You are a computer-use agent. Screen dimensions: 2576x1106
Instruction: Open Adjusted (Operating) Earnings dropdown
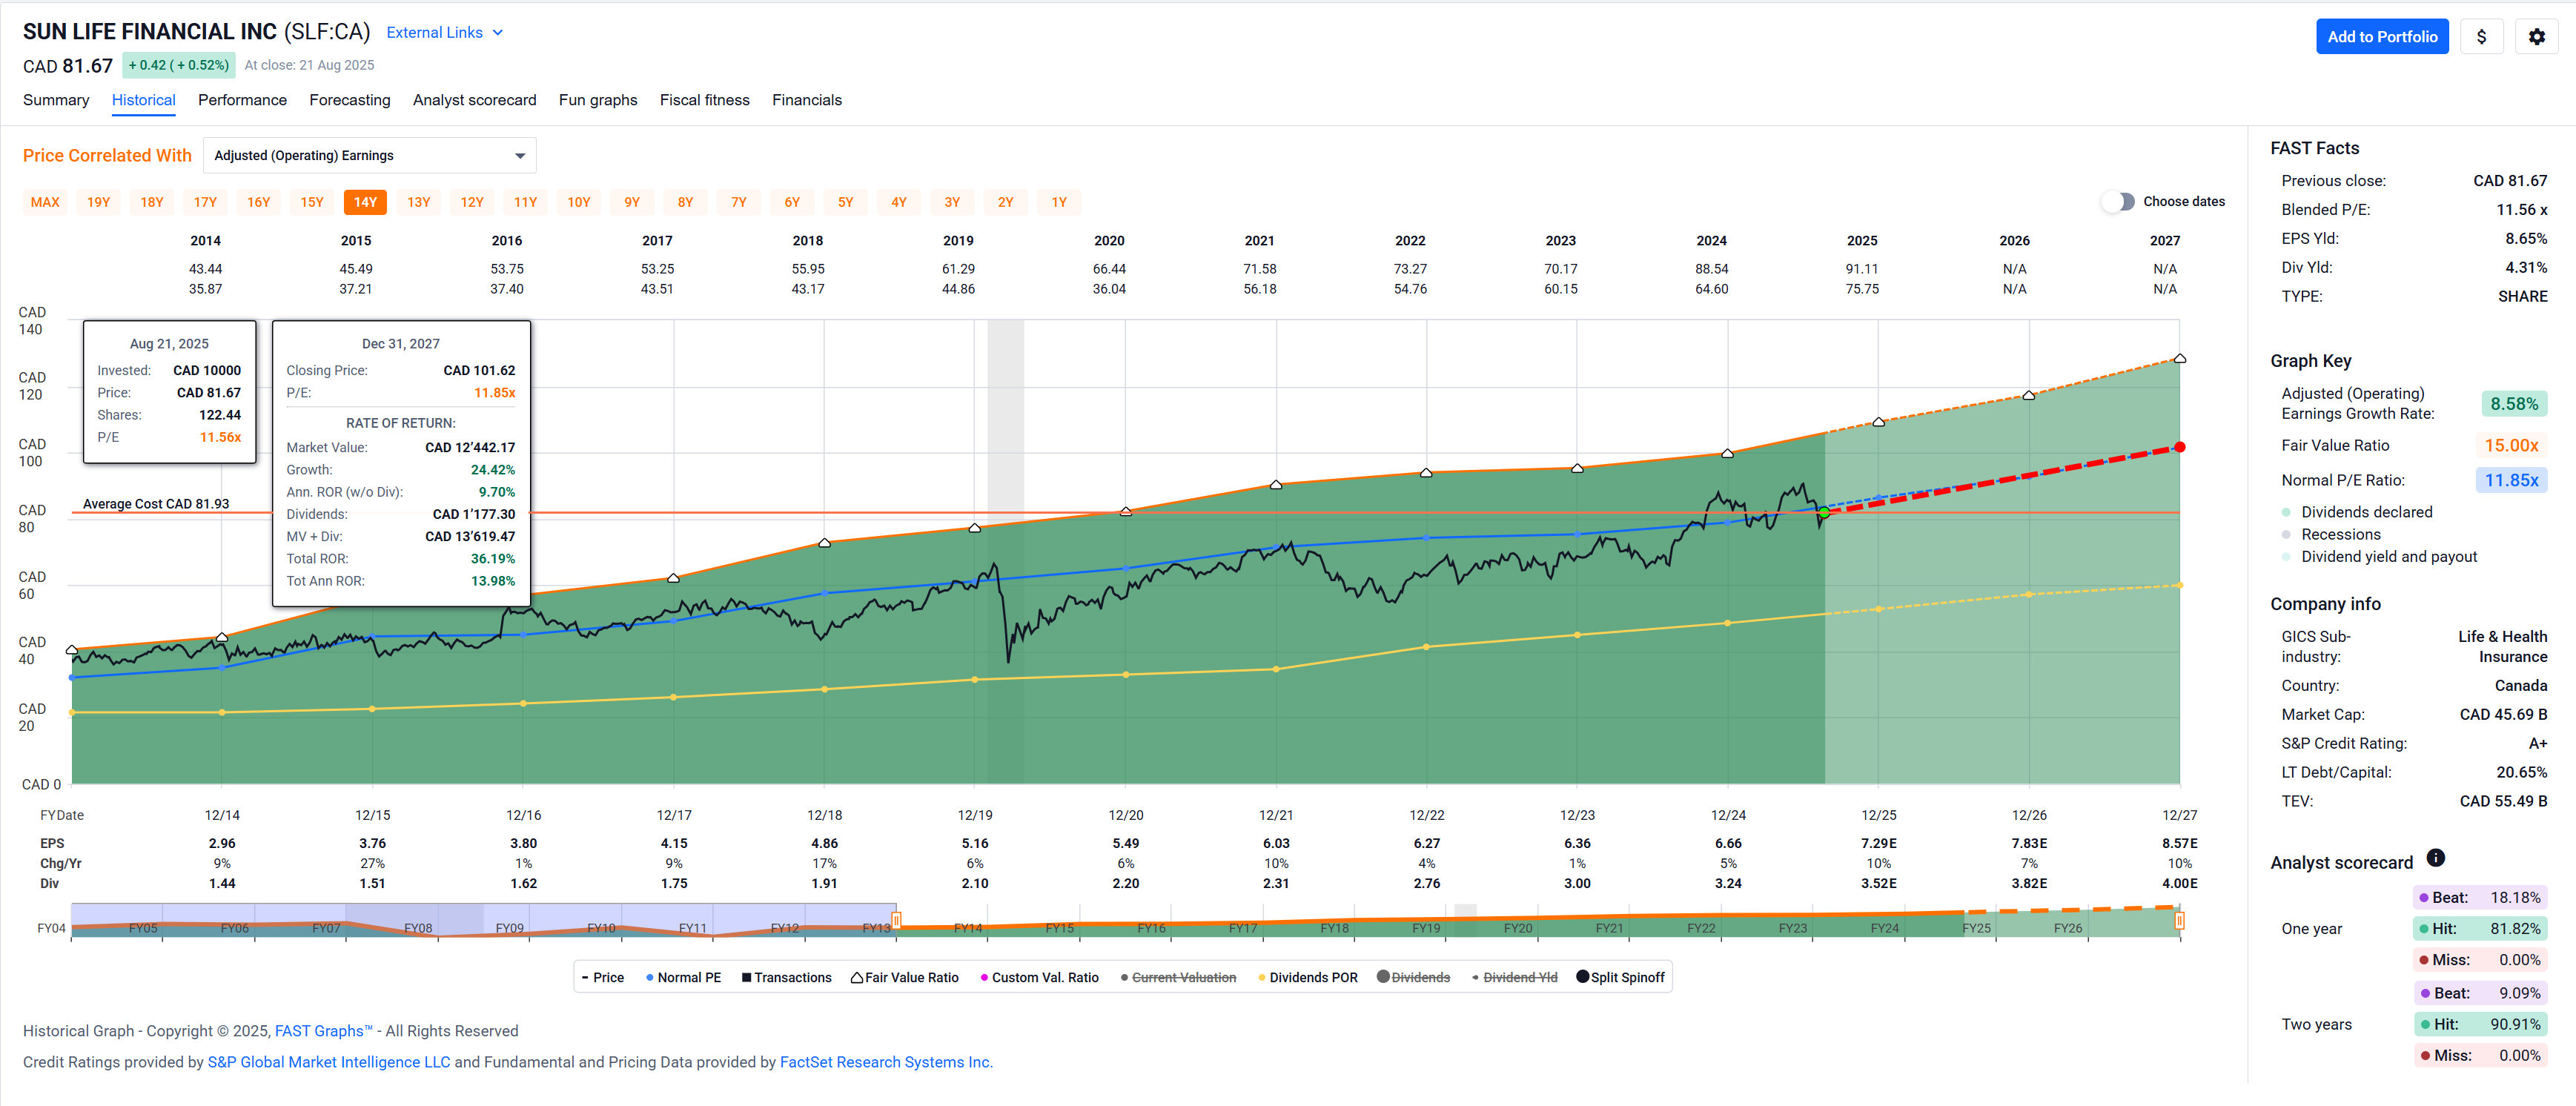(x=369, y=156)
